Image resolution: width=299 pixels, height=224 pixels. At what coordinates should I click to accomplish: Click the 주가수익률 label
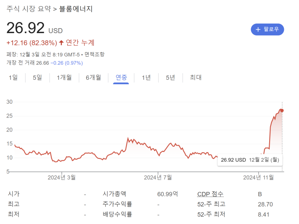tap(117, 204)
